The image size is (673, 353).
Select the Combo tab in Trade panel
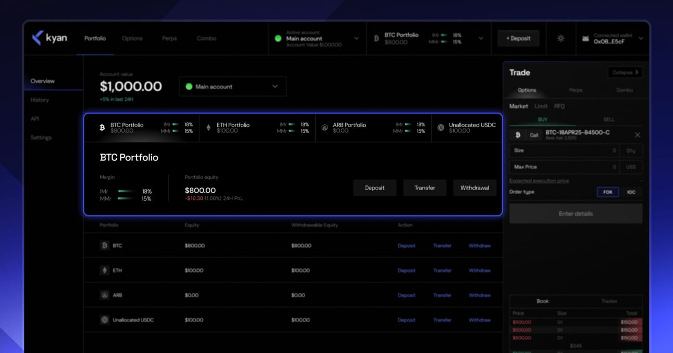click(625, 90)
